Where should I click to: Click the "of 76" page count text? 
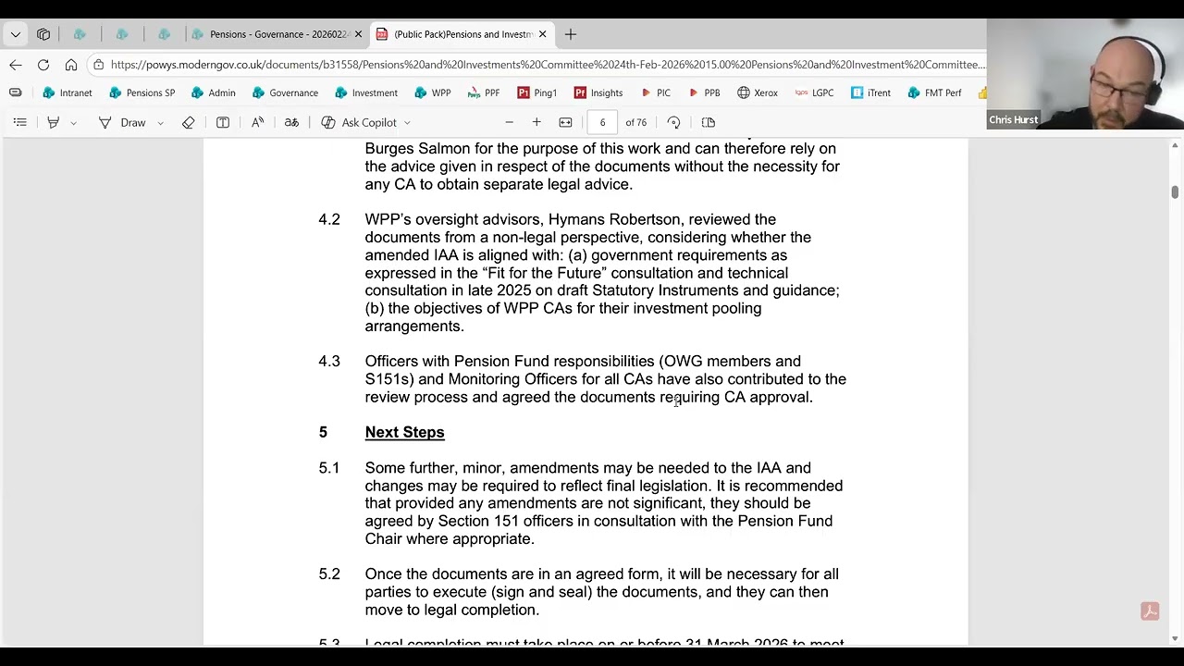635,122
